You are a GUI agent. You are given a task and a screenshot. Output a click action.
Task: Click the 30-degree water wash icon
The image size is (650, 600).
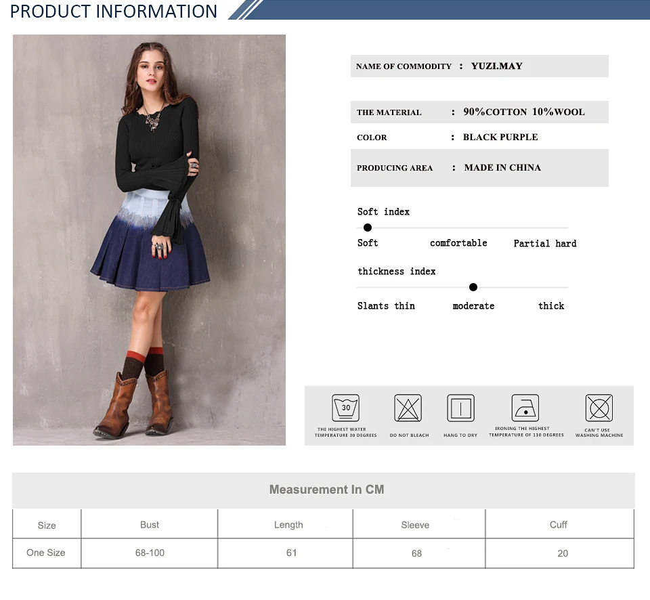(x=346, y=408)
